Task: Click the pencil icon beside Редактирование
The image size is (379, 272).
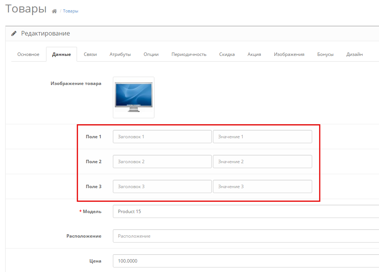Action: pos(14,33)
